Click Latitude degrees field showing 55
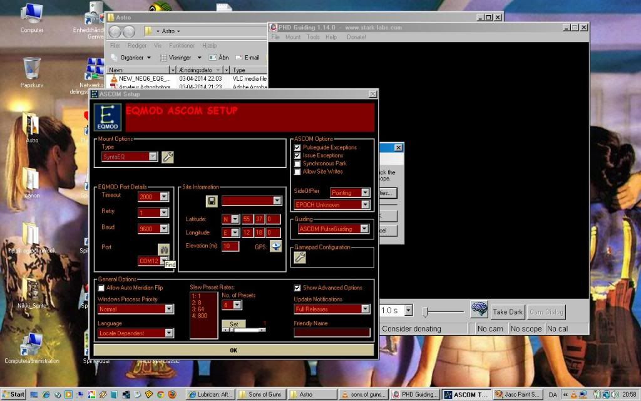Image resolution: width=641 pixels, height=401 pixels. 247,219
